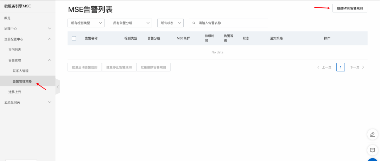Viewport: 380px width, 161px height.
Task: Click the previous page arrow icon
Action: pyautogui.click(x=318, y=67)
